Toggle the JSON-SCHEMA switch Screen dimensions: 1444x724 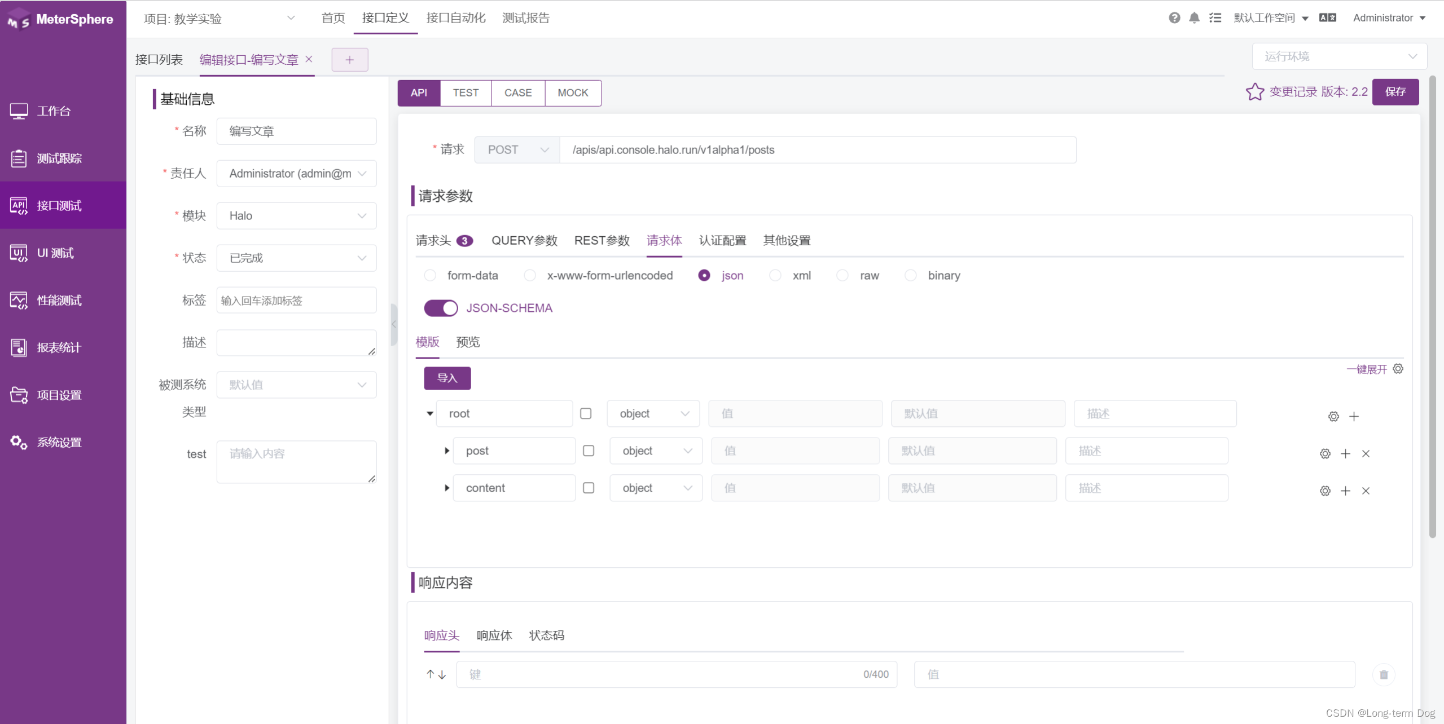point(441,308)
